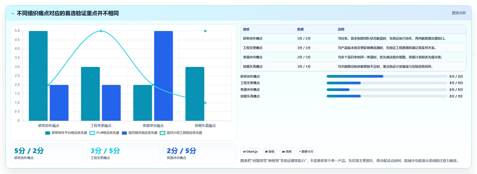Open the 2分 / 5分 资源冲突痛点 data card

[200, 153]
